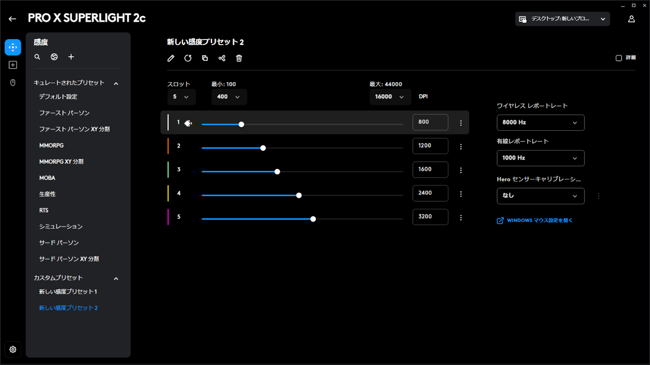Add a new preset with the plus icon

point(71,57)
